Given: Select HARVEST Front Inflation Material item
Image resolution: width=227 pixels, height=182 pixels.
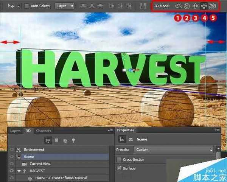Looking at the screenshot, I should pyautogui.click(x=61, y=178).
